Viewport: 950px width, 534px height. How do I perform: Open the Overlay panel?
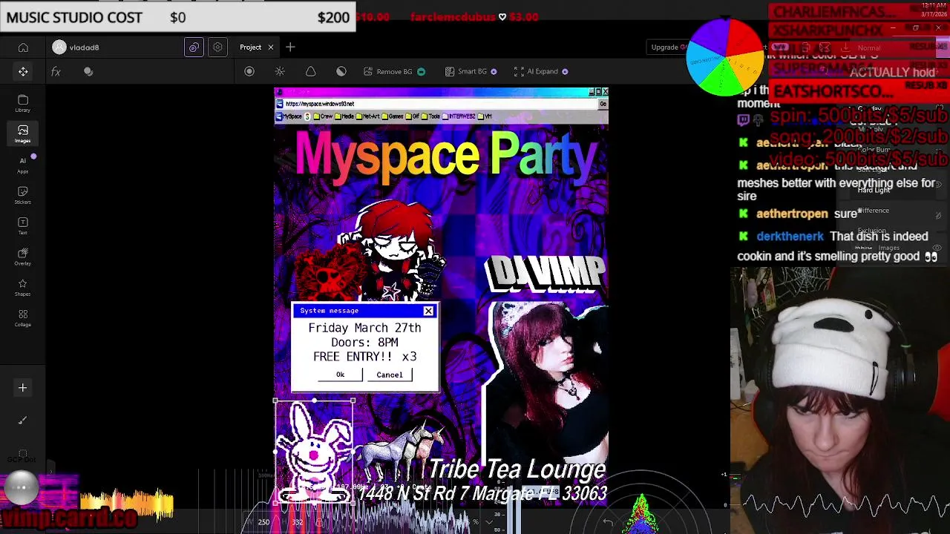pos(23,257)
